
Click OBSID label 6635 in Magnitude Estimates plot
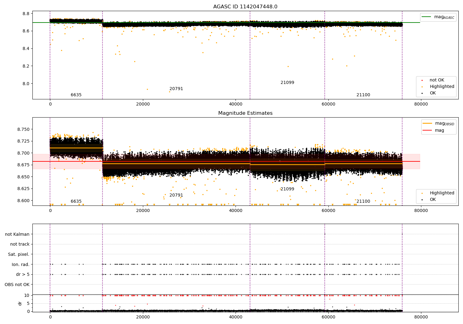[x=76, y=201]
